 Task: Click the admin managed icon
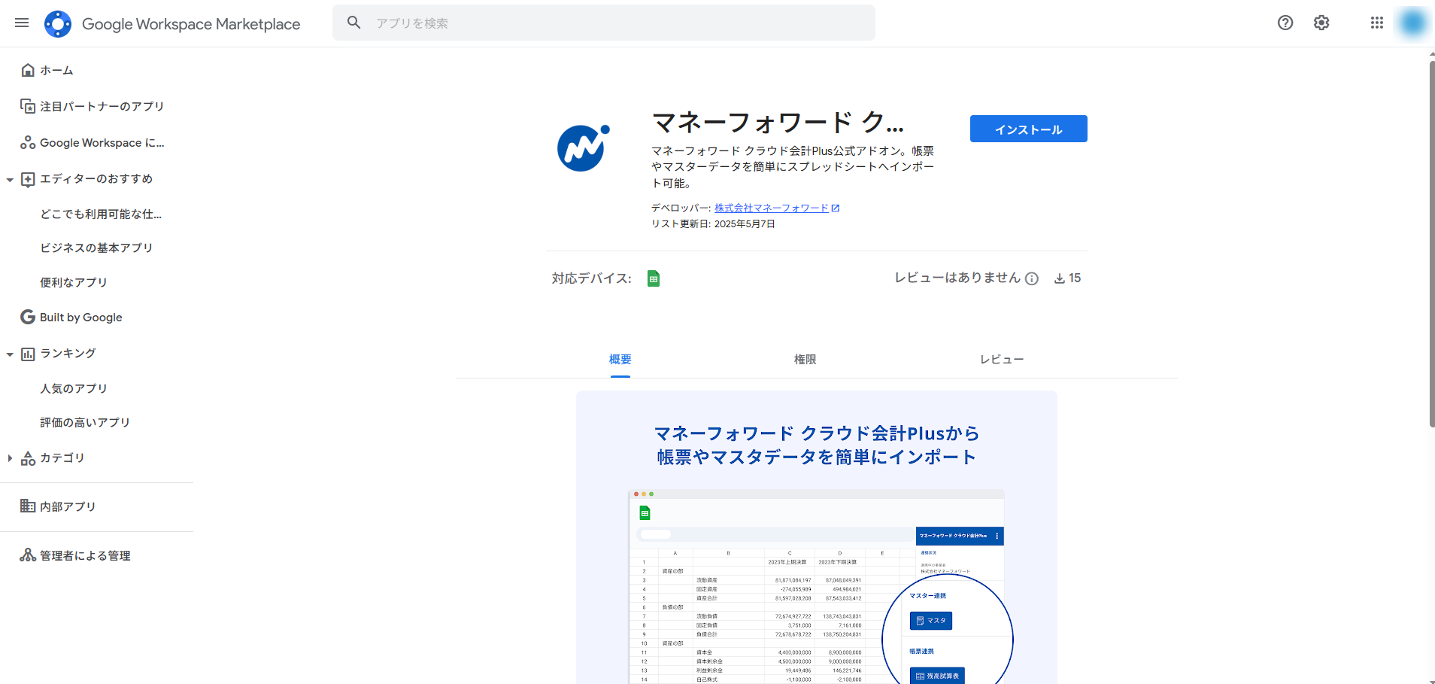point(28,555)
